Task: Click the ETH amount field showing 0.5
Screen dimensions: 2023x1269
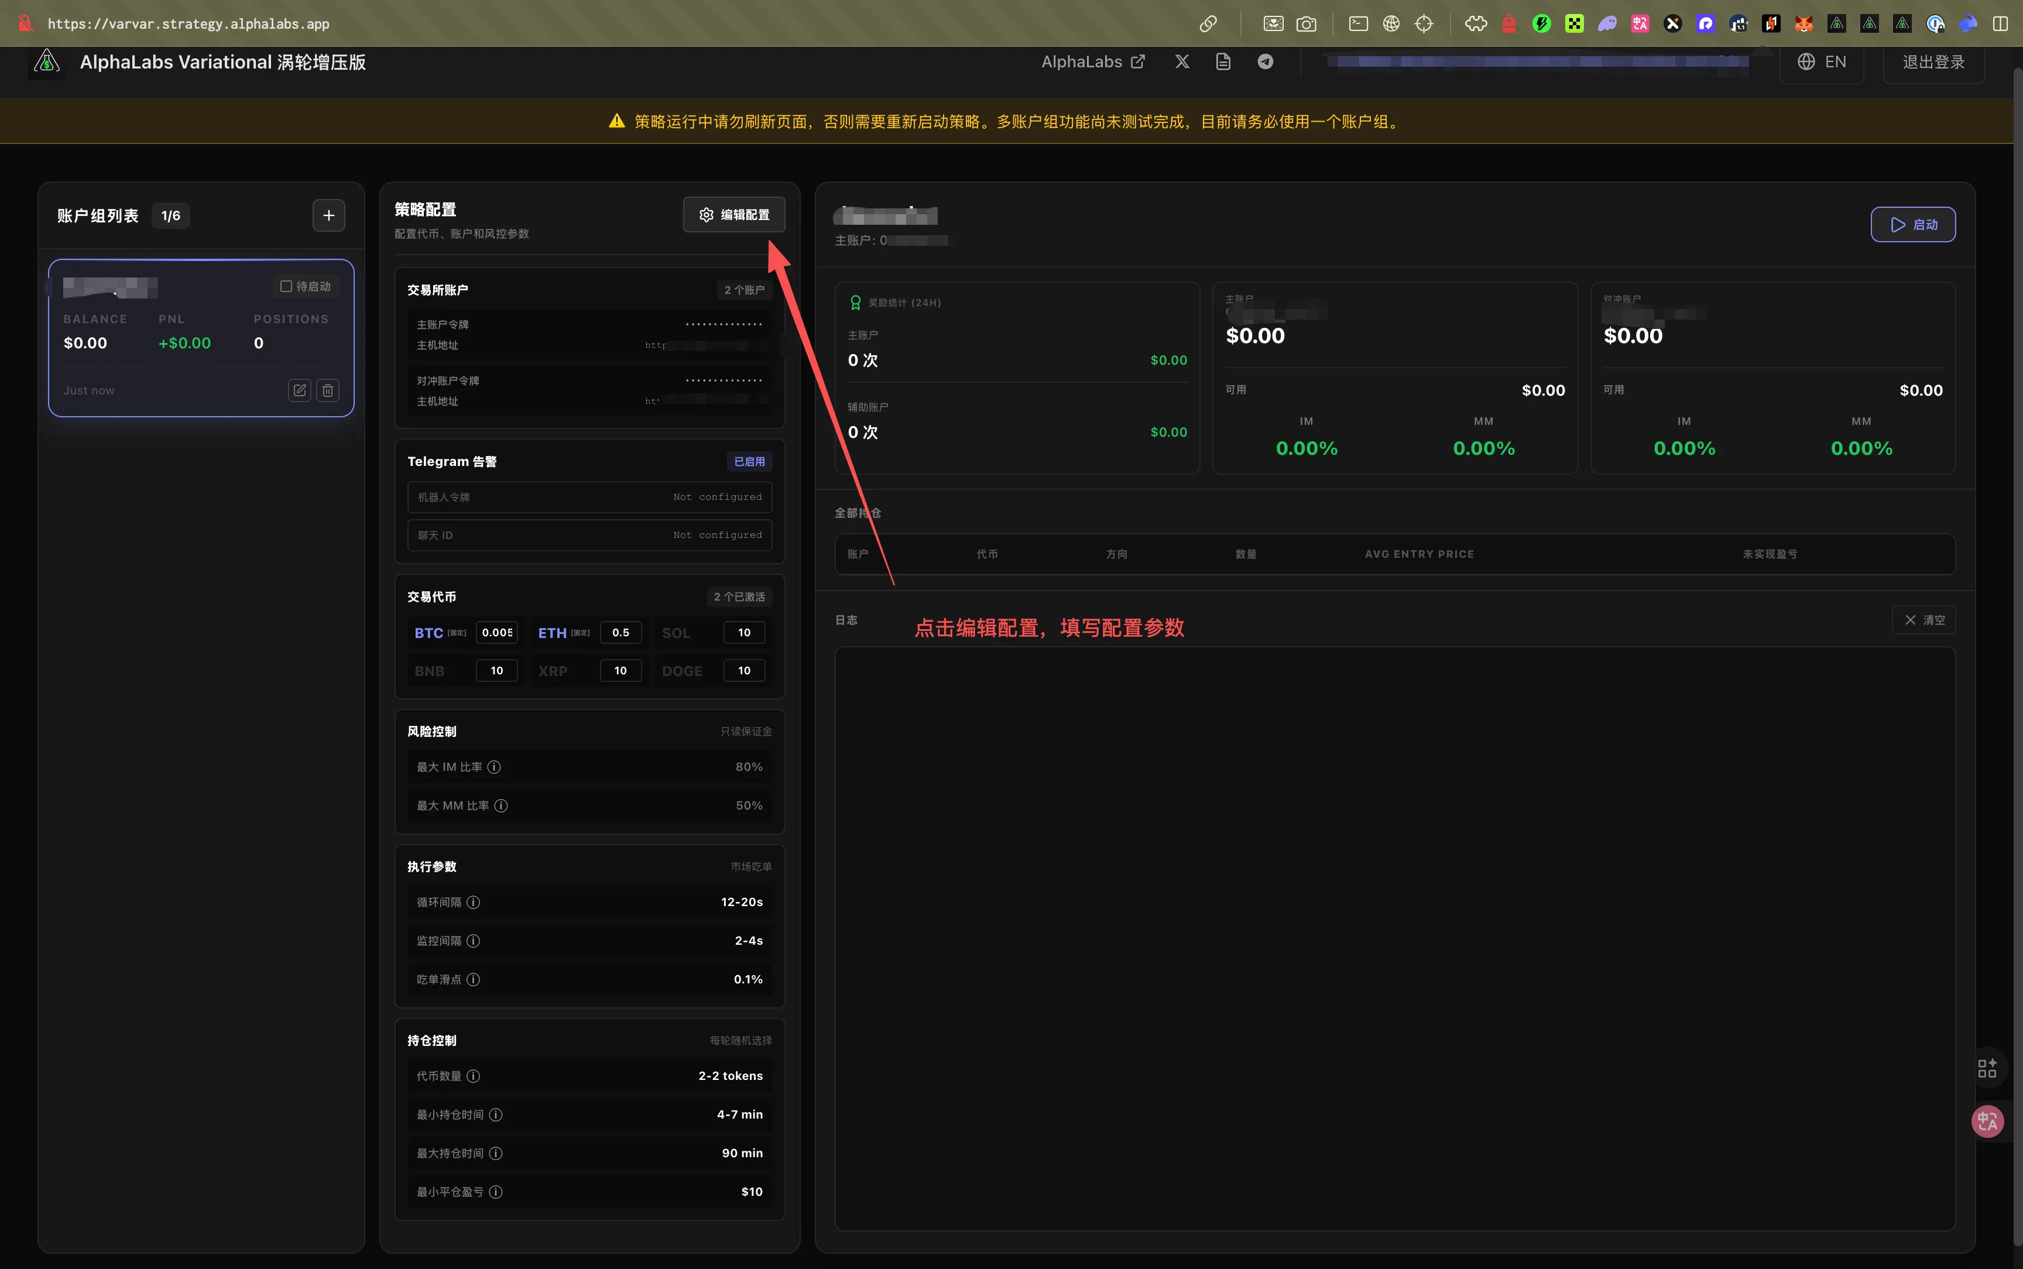Action: pyautogui.click(x=620, y=633)
